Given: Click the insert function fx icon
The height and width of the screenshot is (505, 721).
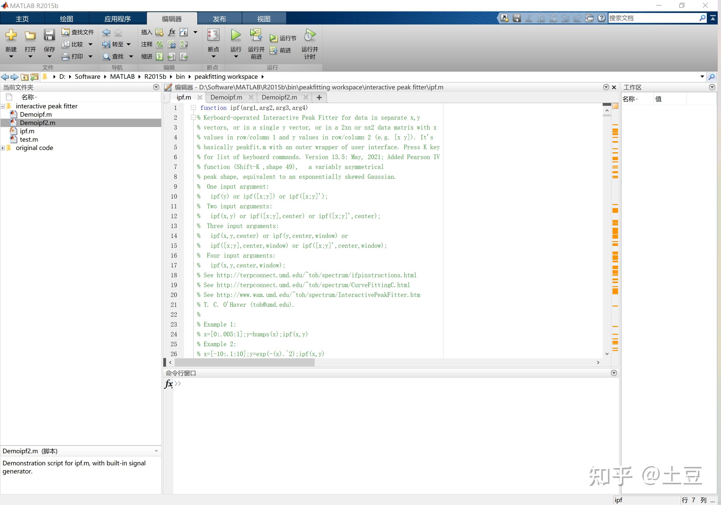Looking at the screenshot, I should pyautogui.click(x=171, y=32).
